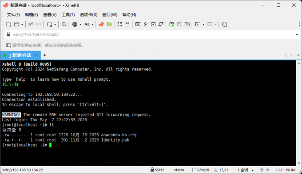Click the Reconnect chain icon

pyautogui.click(x=39, y=24)
